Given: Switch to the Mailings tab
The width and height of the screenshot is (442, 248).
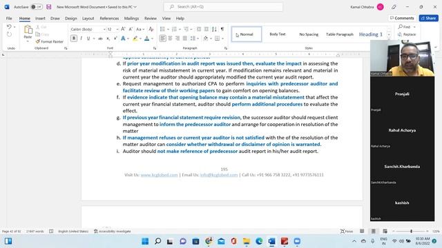Looking at the screenshot, I should click(131, 19).
